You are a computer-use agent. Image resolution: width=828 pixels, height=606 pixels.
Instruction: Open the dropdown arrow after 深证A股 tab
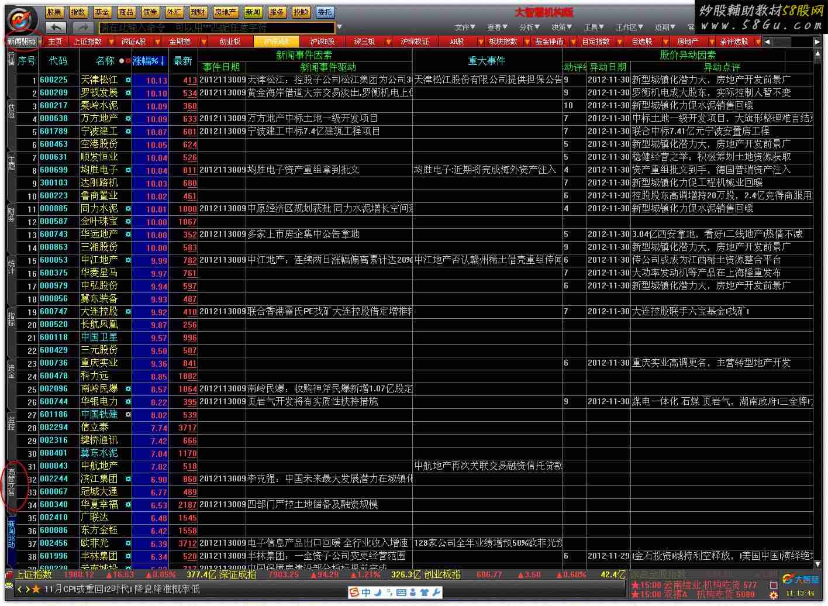point(157,42)
